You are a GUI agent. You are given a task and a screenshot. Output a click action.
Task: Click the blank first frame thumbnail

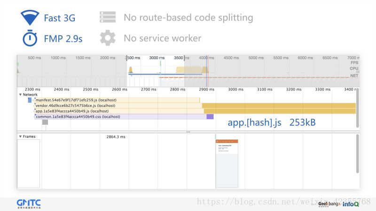click(x=29, y=164)
